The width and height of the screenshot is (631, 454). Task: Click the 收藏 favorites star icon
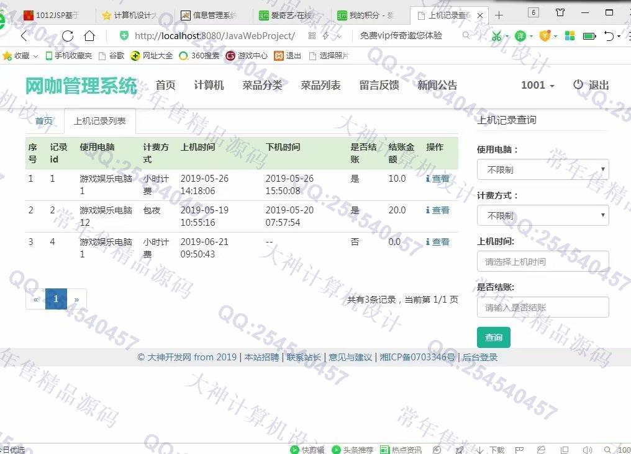click(x=7, y=56)
